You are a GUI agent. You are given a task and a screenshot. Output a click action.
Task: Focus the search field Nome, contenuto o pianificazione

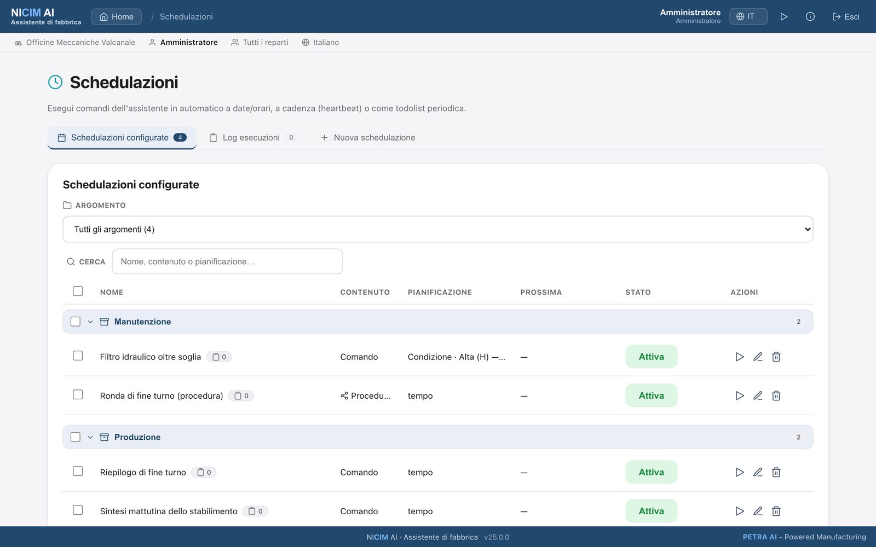227,261
